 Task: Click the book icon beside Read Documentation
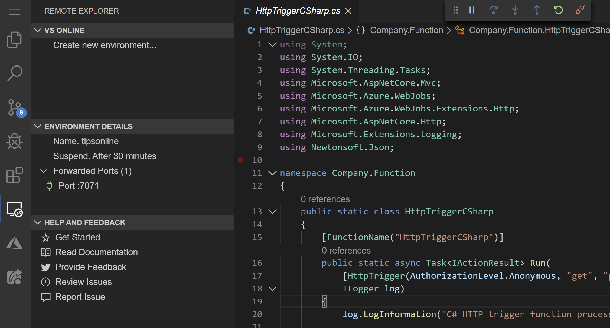point(45,252)
